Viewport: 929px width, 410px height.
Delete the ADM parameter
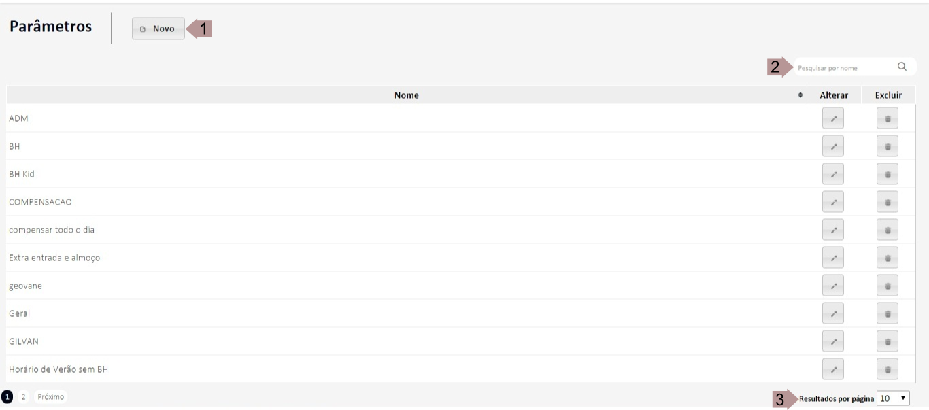tap(888, 118)
